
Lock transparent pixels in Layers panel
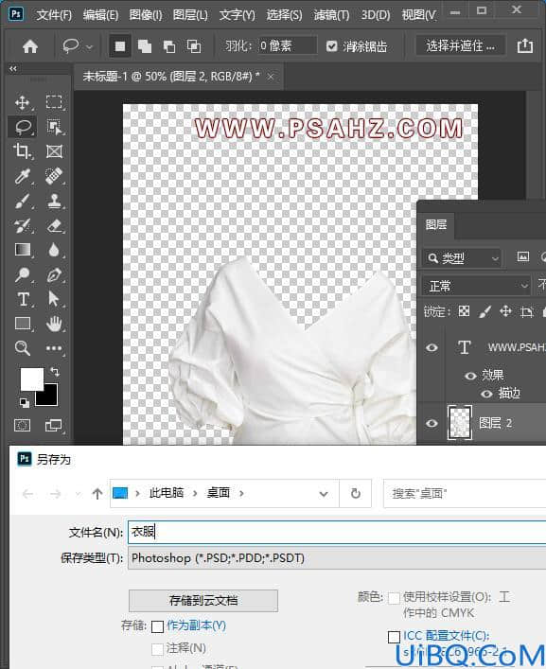click(464, 311)
